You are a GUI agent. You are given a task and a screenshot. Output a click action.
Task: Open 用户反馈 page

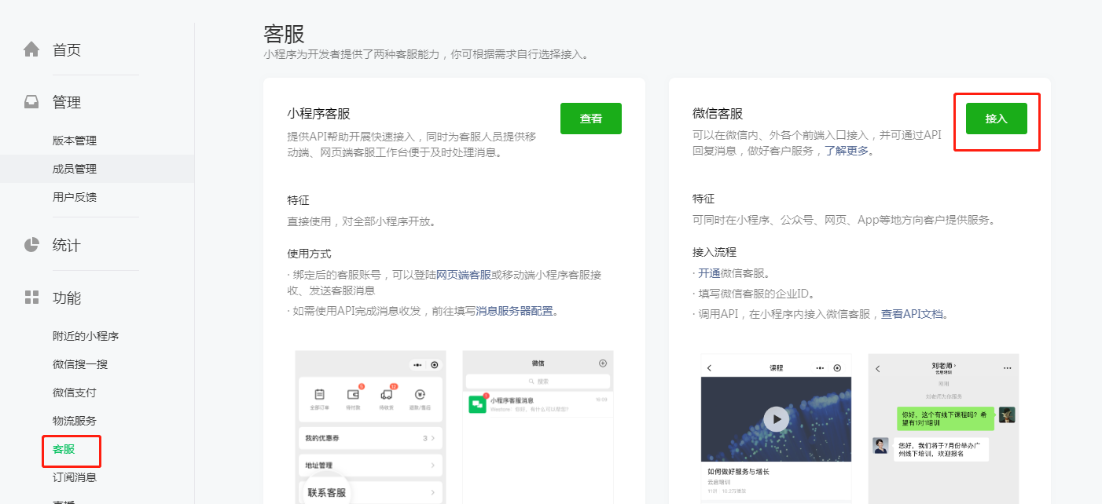point(75,197)
